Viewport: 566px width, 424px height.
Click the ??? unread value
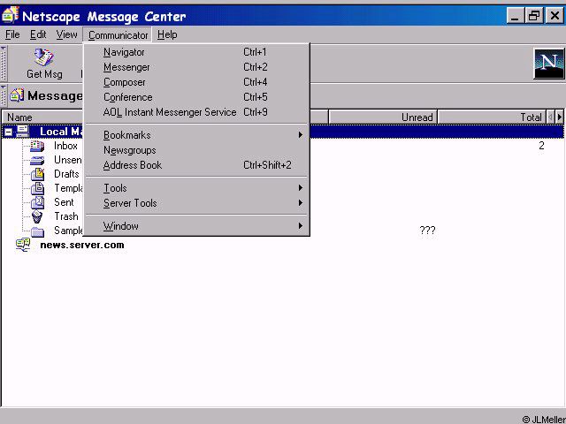427,231
